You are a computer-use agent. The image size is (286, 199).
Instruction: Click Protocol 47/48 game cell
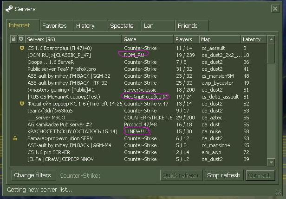tap(140, 124)
